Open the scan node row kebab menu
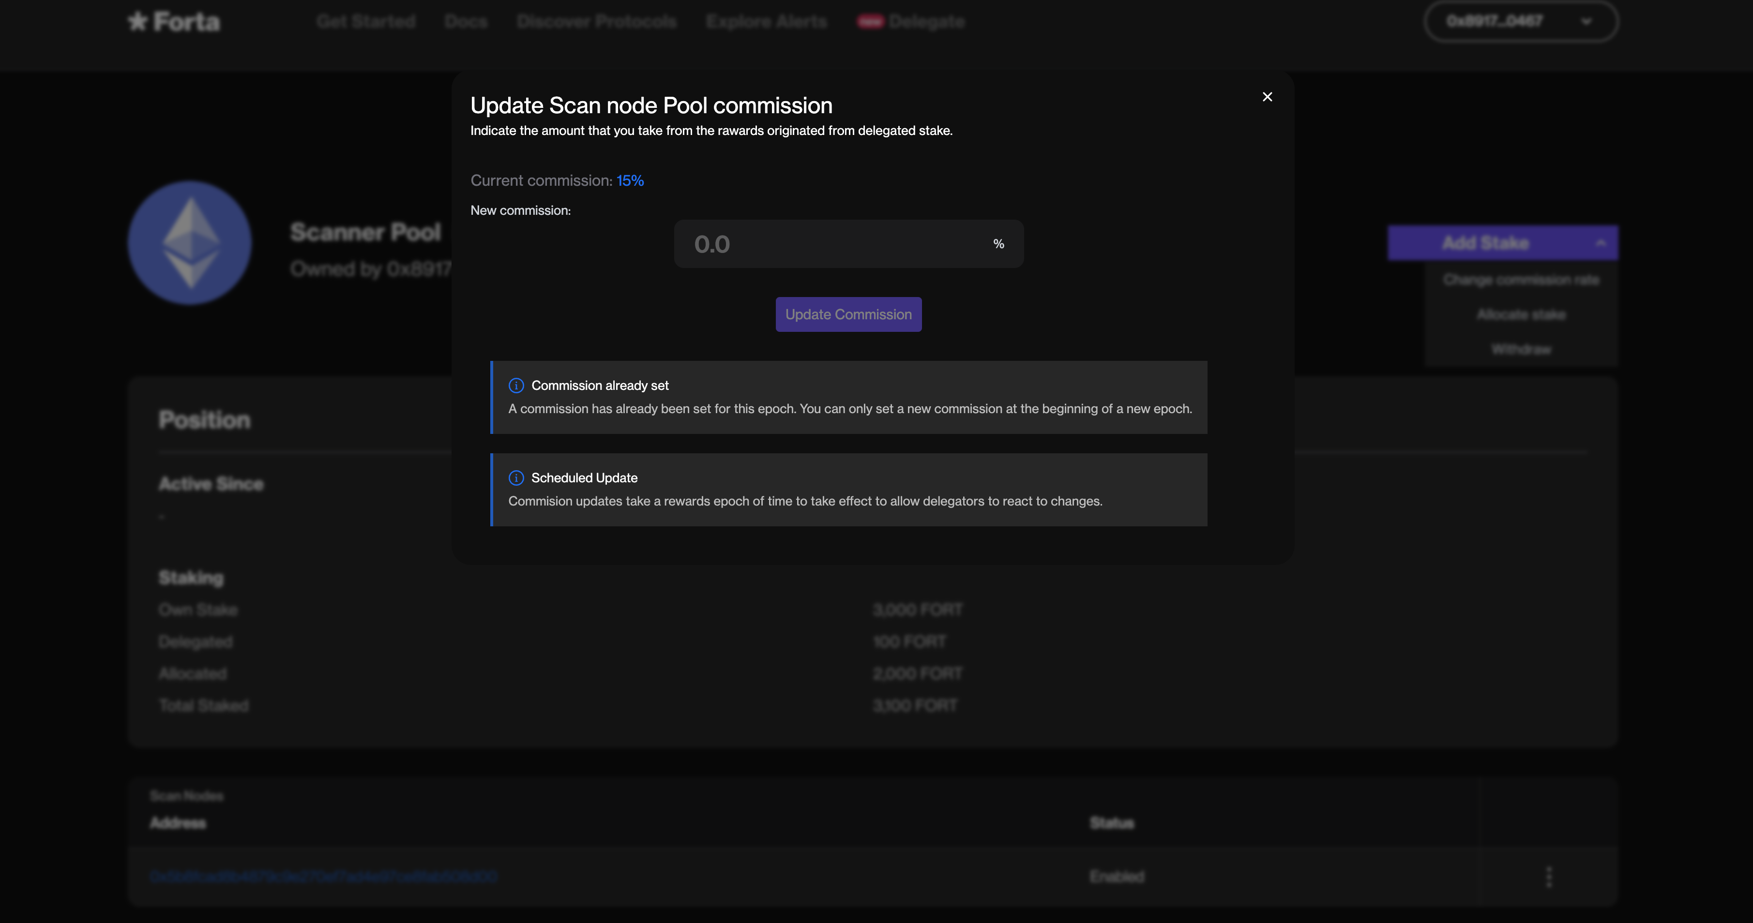 [1549, 877]
